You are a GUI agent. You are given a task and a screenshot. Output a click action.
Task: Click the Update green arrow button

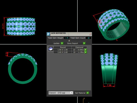pos(62,43)
